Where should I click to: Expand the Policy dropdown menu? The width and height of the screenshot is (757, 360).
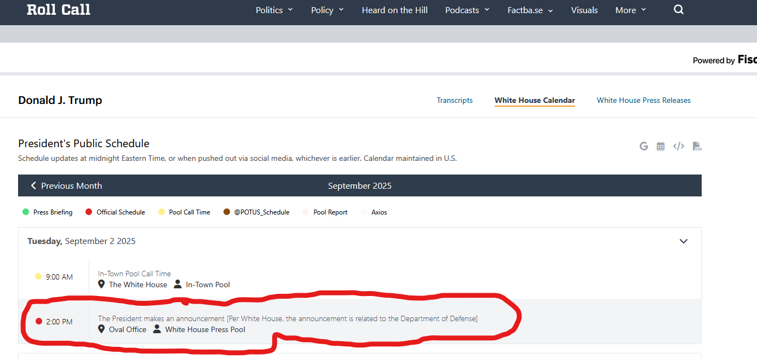tap(328, 10)
